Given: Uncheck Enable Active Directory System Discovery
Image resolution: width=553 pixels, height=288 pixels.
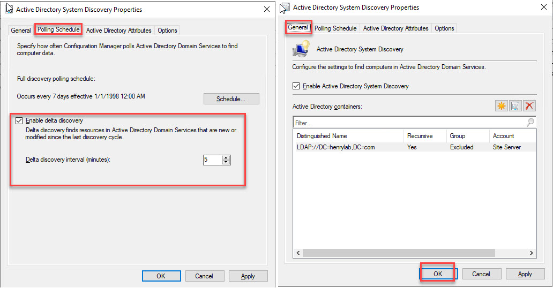Looking at the screenshot, I should coord(296,86).
